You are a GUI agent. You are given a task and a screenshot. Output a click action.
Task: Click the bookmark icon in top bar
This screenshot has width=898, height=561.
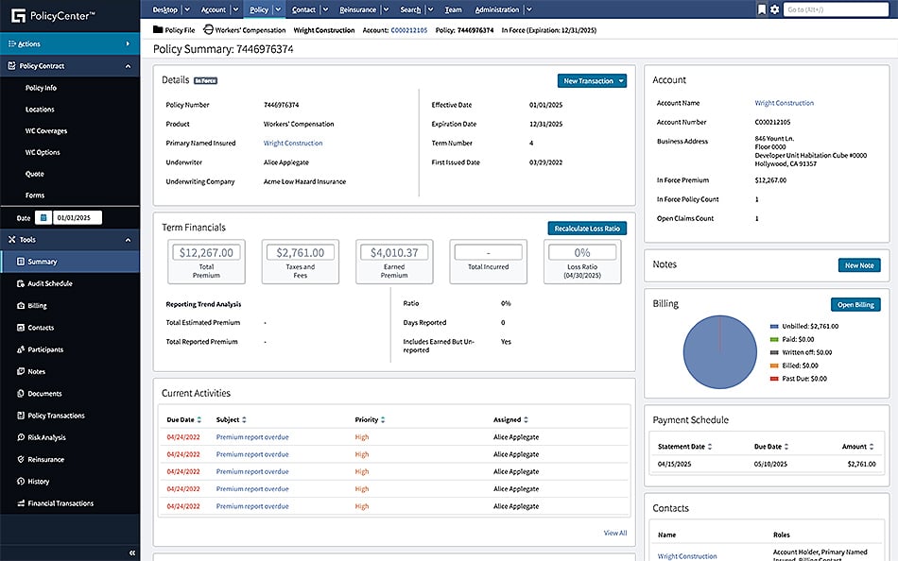pyautogui.click(x=762, y=9)
